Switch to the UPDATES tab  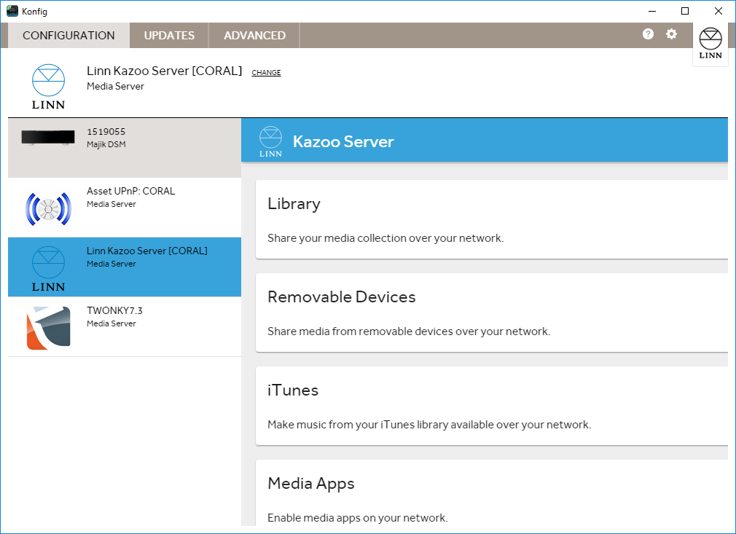tap(169, 35)
